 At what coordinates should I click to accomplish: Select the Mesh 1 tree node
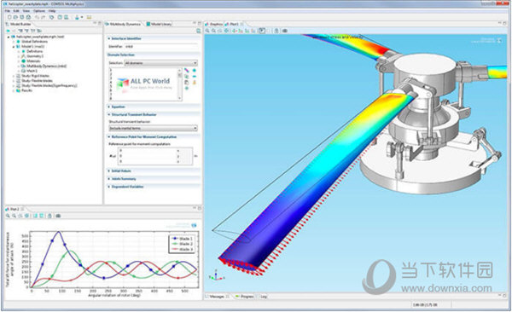(32, 71)
